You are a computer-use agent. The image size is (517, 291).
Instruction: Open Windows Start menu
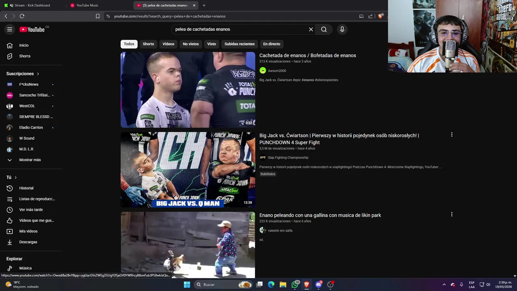(x=187, y=285)
